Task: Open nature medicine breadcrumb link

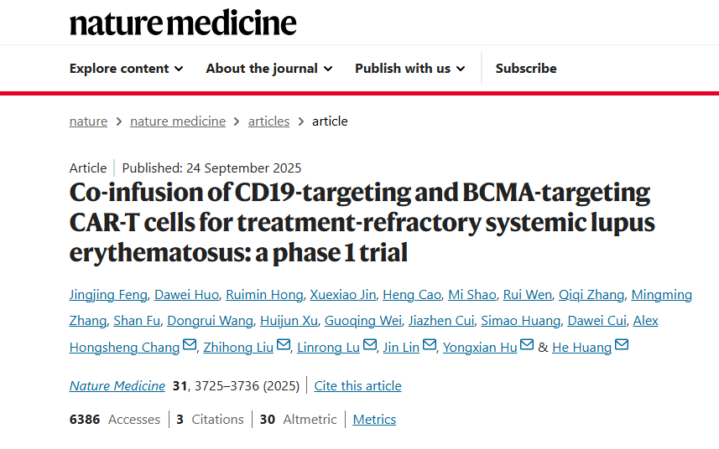Action: click(178, 121)
